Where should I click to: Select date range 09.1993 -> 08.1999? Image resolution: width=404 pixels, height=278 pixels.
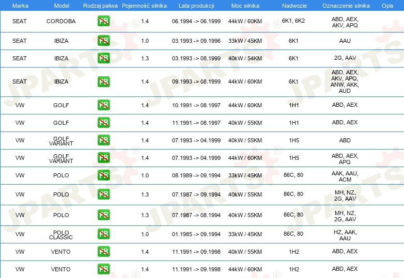tap(196, 82)
